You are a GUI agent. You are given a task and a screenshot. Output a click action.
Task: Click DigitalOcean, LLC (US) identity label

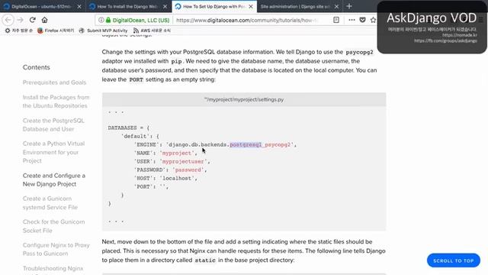[140, 21]
